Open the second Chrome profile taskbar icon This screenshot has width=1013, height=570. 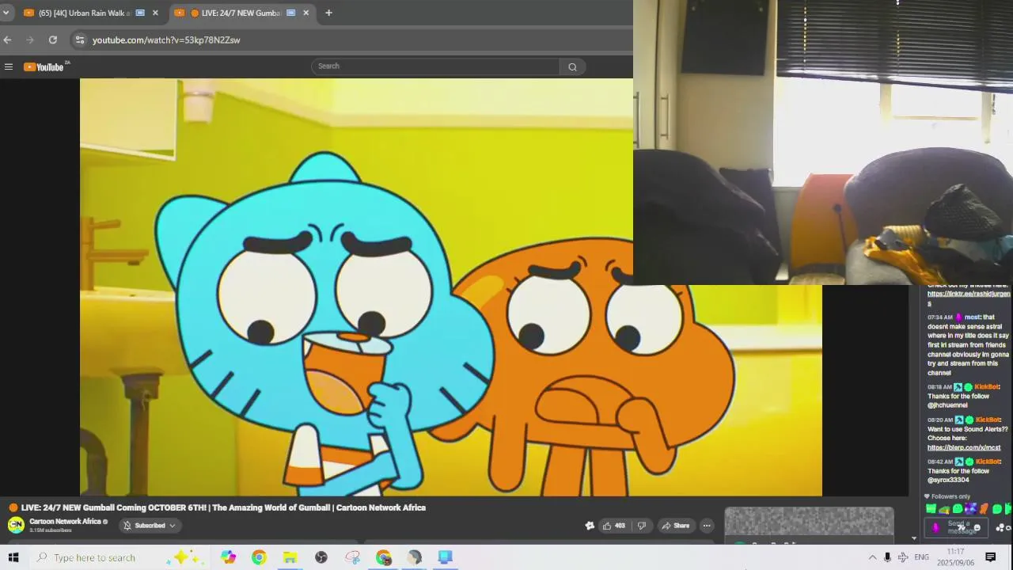[384, 557]
